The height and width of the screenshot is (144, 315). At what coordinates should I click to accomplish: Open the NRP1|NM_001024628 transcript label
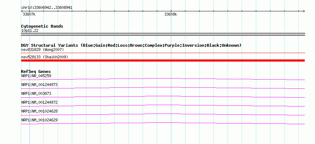39,111
